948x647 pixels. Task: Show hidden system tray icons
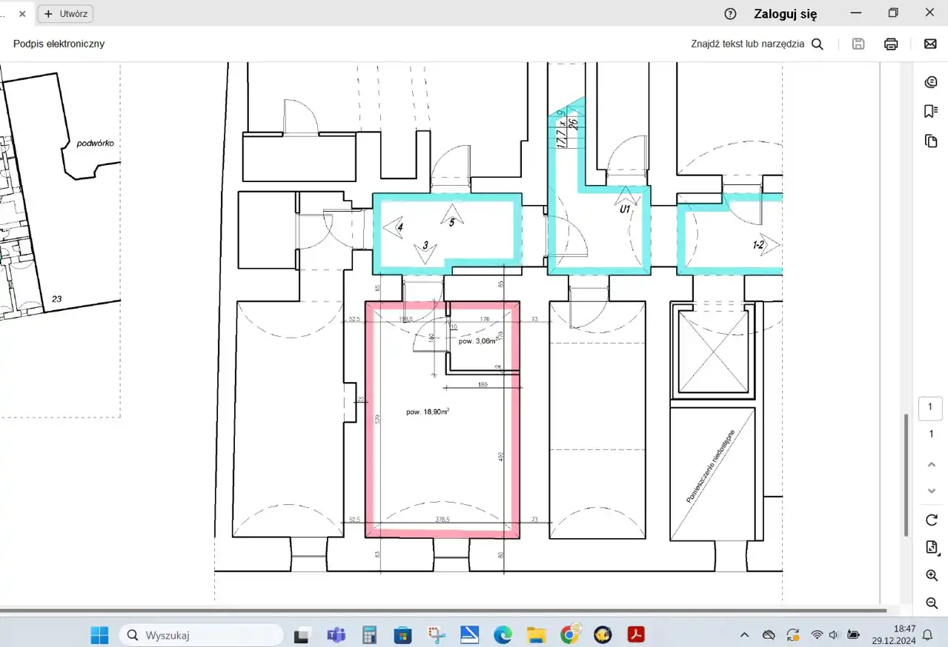(x=744, y=635)
